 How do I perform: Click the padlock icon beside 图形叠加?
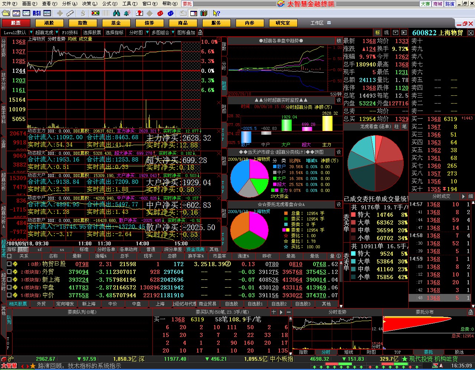click(x=200, y=32)
